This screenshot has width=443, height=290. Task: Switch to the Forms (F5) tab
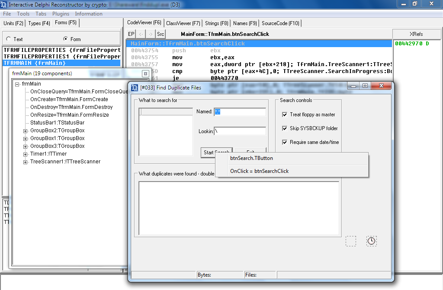click(66, 22)
